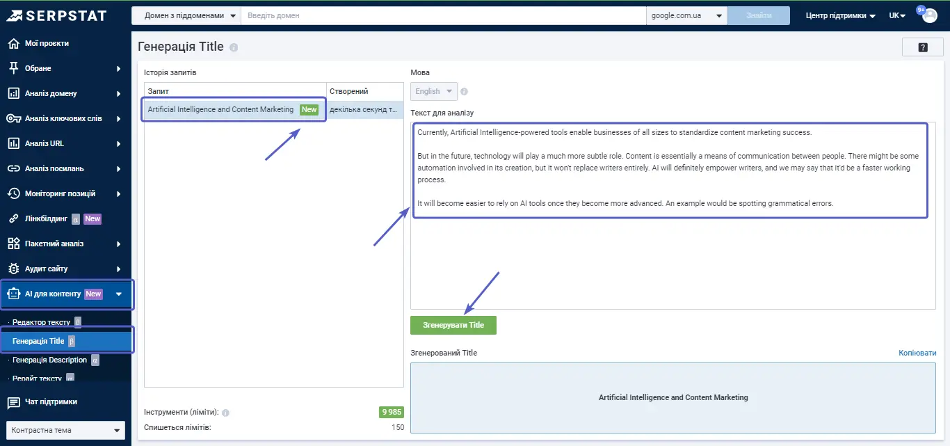The width and height of the screenshot is (950, 446).
Task: Click the generated title output box
Action: 673,397
